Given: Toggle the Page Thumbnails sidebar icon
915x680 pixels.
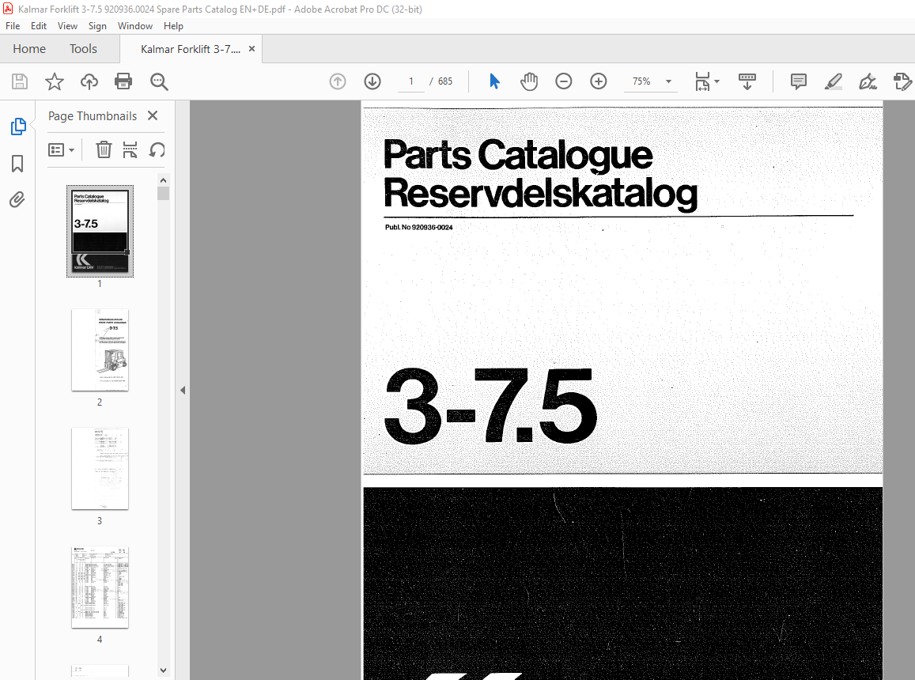Looking at the screenshot, I should (x=18, y=126).
